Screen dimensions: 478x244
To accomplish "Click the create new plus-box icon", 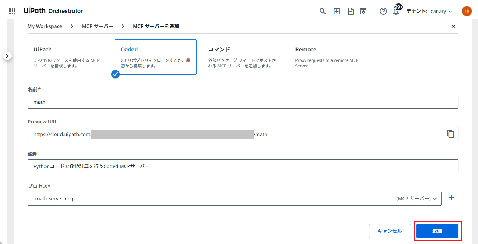I will (337, 11).
